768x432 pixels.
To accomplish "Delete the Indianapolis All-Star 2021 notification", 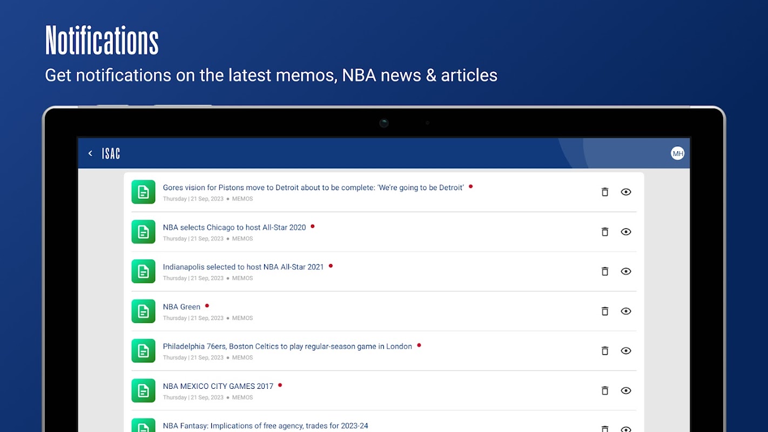I will pyautogui.click(x=605, y=271).
